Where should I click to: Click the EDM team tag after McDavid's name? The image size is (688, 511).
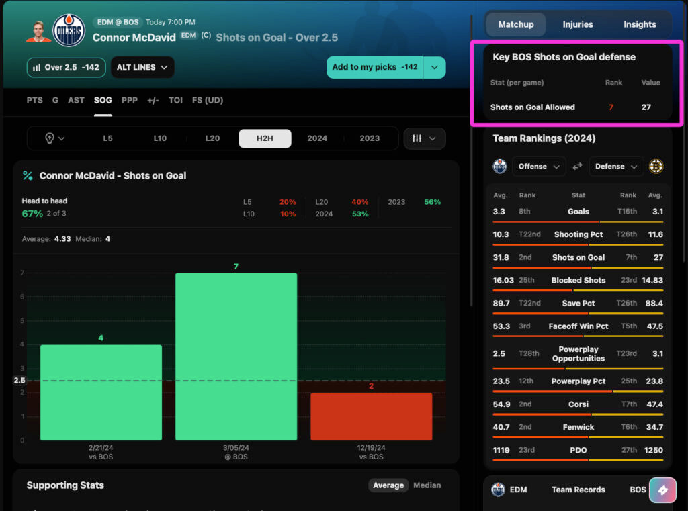tap(188, 36)
